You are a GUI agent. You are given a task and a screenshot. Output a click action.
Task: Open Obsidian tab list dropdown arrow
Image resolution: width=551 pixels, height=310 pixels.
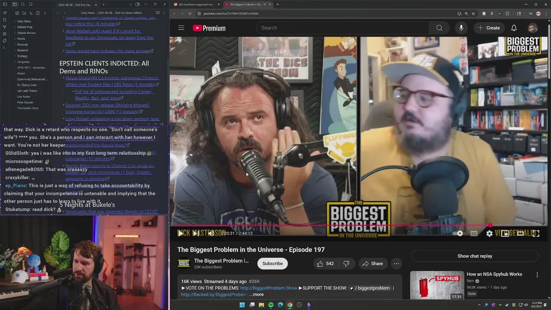pyautogui.click(x=131, y=4)
